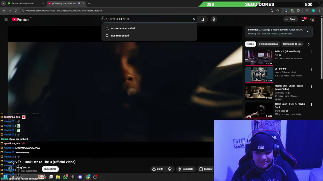Screen dimensions: 323x181
Task: Share the video via Compartir
Action: (185, 169)
